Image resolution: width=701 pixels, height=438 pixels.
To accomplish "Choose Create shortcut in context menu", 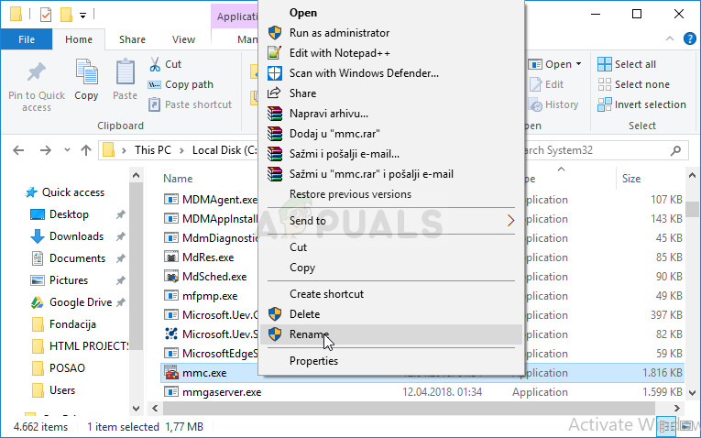I will click(x=391, y=294).
